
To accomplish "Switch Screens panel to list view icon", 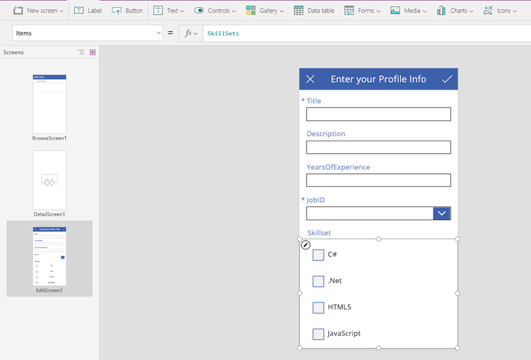I will tap(81, 52).
